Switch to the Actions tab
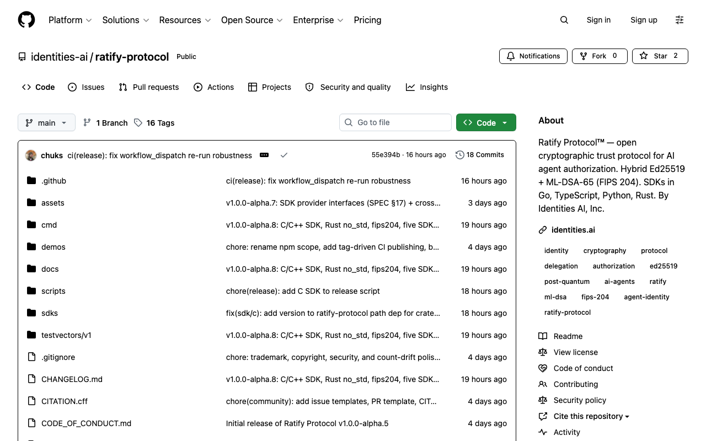Image resolution: width=706 pixels, height=441 pixels. pyautogui.click(x=214, y=87)
